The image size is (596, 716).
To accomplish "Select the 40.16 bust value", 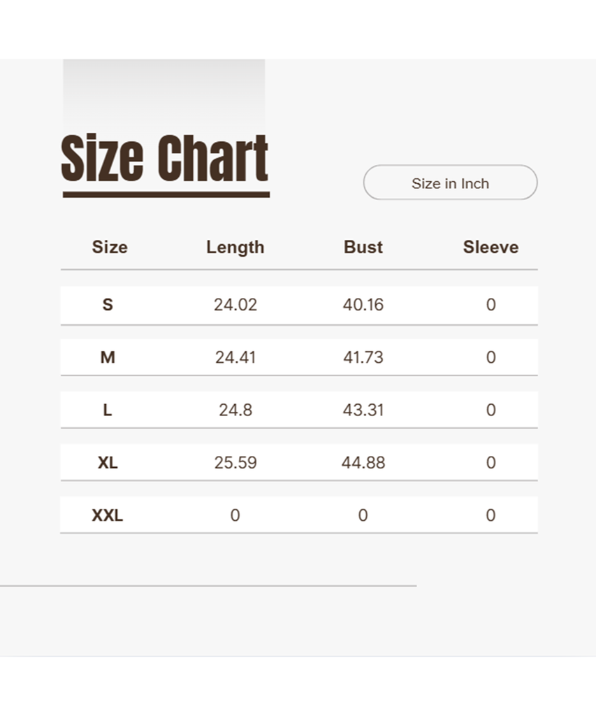I will (363, 305).
